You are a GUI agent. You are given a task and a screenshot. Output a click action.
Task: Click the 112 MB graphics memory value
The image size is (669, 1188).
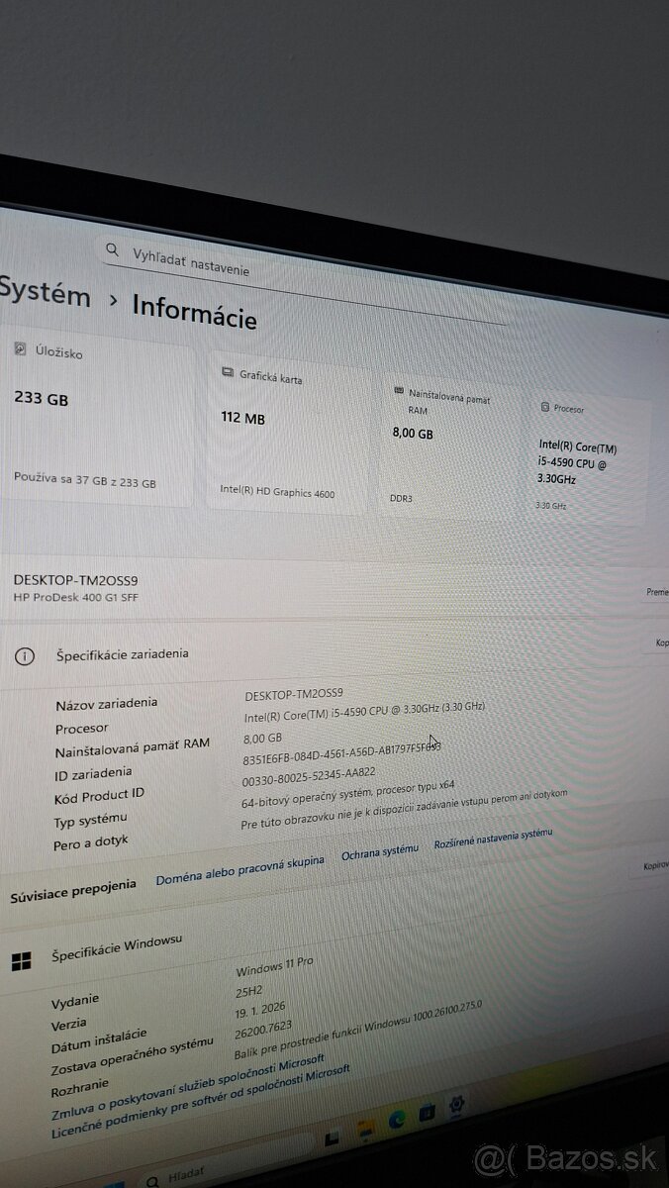[x=242, y=419]
